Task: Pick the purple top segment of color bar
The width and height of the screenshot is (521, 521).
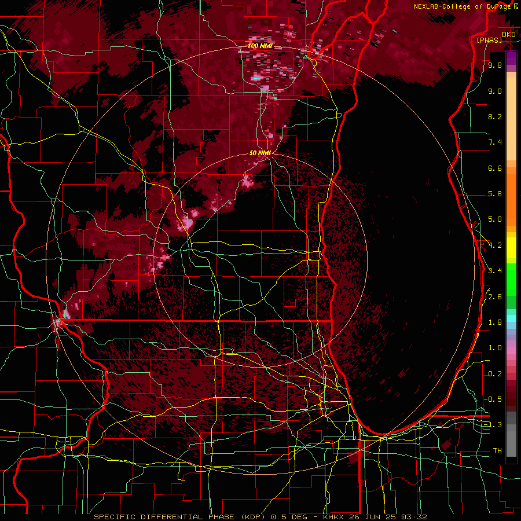Action: pos(511,58)
